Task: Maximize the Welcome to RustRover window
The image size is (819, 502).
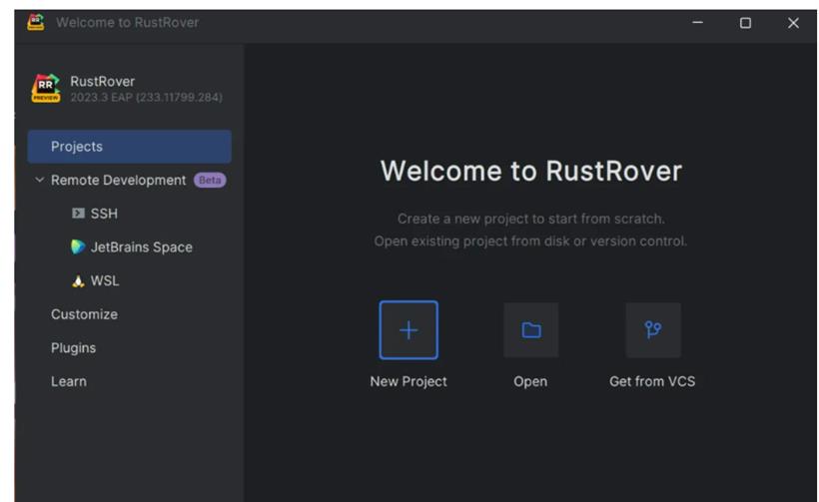Action: [745, 22]
